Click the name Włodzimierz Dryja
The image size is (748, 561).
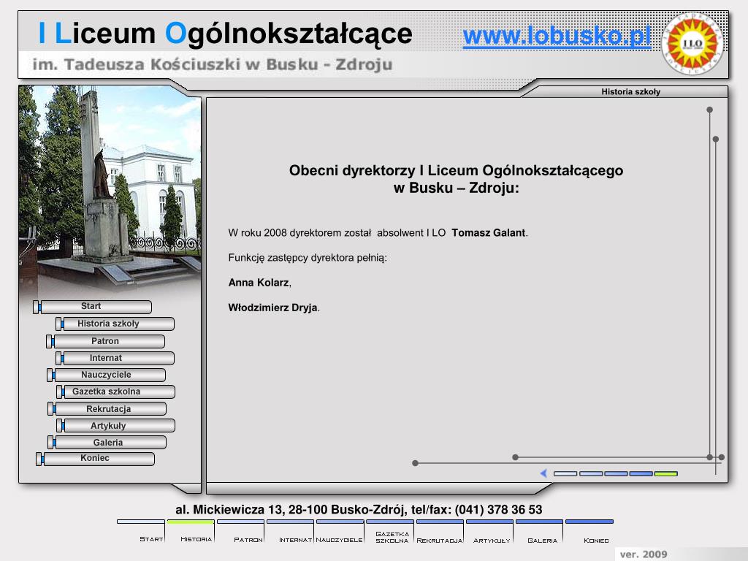(273, 308)
